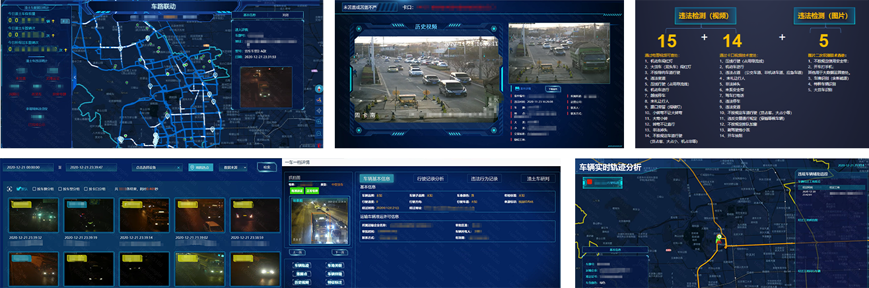The image size is (869, 288).
Task: Collapse the left statistics panel arrow
Action: tap(74, 77)
